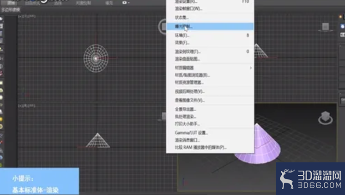Switch to the 填充 ribbon tab
Image resolution: width=345 pixels, height=195 pixels.
coord(109,3)
